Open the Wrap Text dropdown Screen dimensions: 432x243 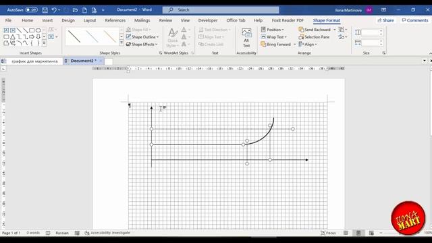click(x=274, y=37)
